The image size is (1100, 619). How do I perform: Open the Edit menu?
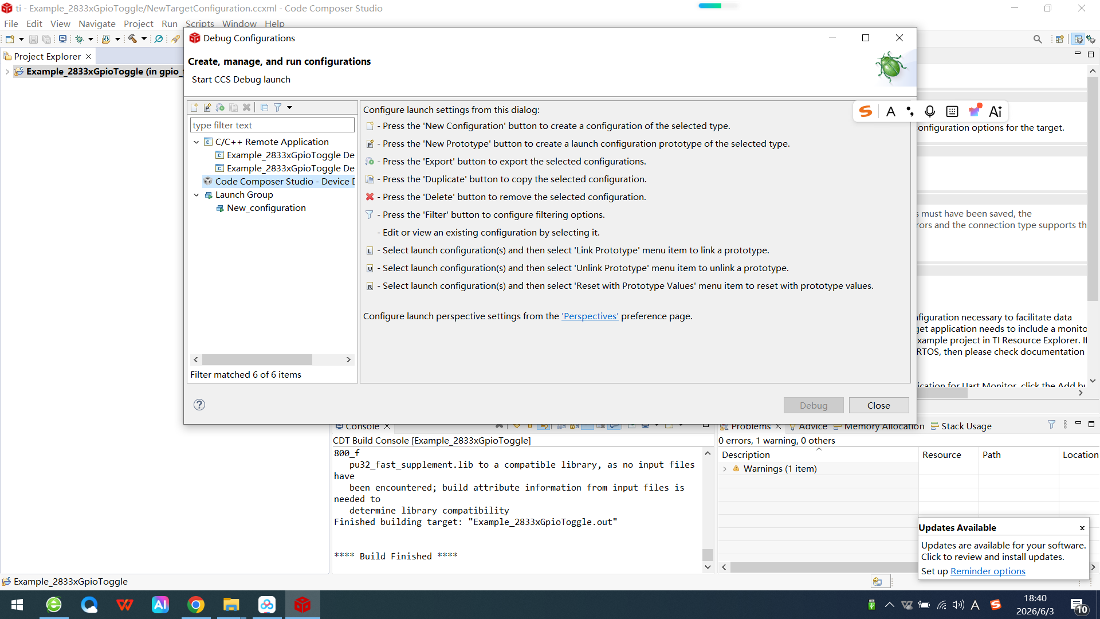coord(34,23)
